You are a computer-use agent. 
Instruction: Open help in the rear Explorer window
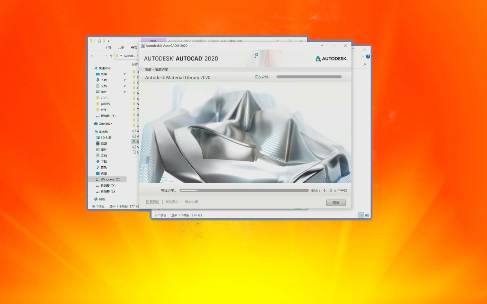pos(368,57)
